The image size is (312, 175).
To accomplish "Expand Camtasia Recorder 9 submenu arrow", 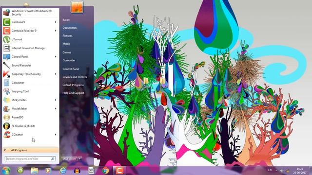I will pyautogui.click(x=56, y=31).
